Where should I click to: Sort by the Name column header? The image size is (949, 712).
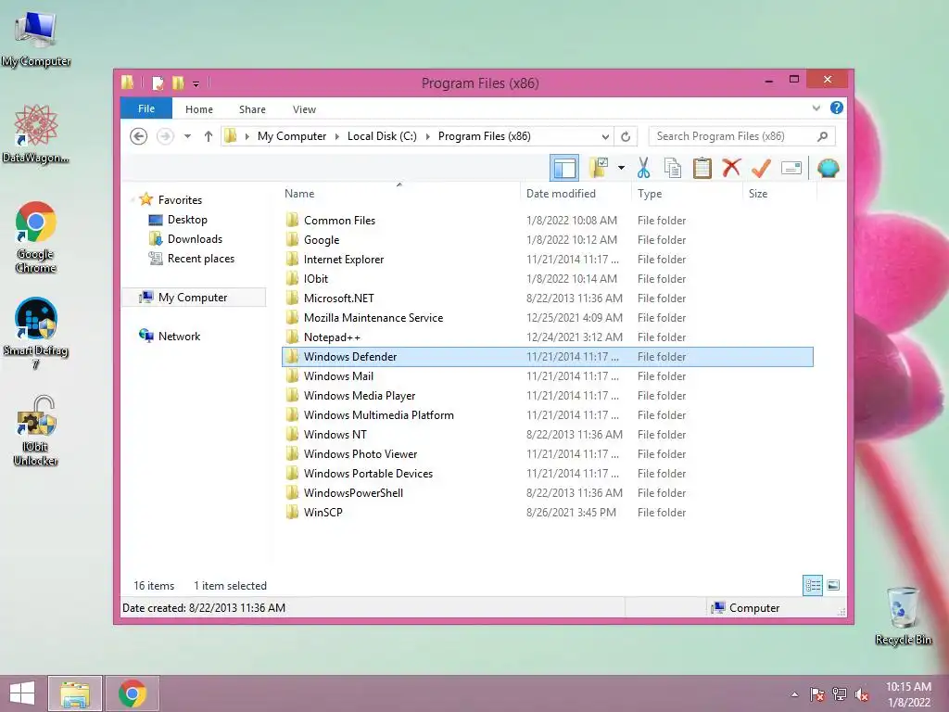point(399,194)
